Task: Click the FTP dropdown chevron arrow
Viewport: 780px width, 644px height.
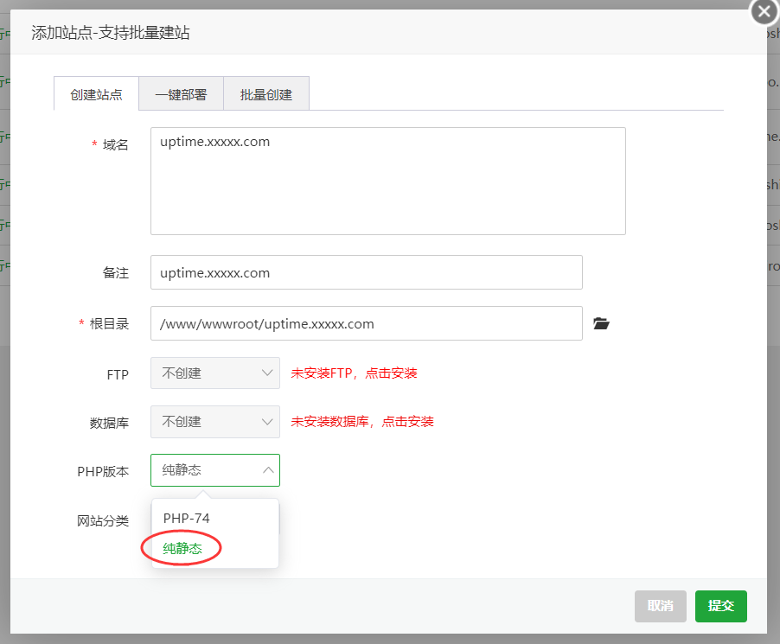Action: [x=267, y=373]
